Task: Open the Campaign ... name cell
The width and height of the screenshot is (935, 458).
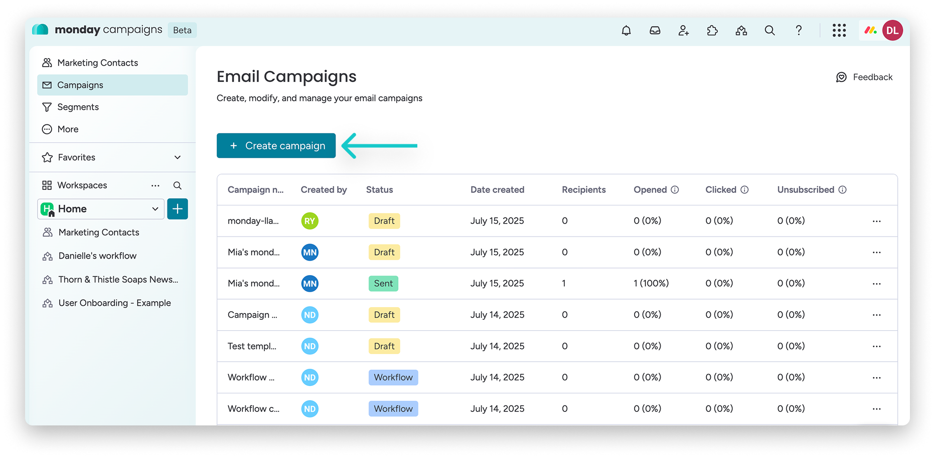Action: 252,315
